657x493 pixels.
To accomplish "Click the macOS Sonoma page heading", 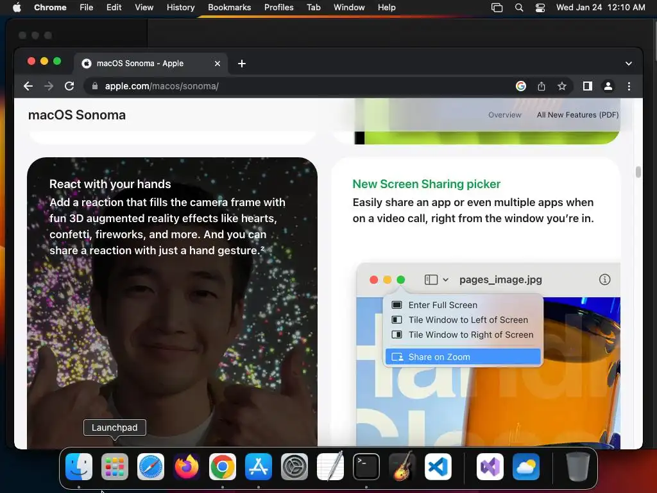I will pyautogui.click(x=77, y=115).
